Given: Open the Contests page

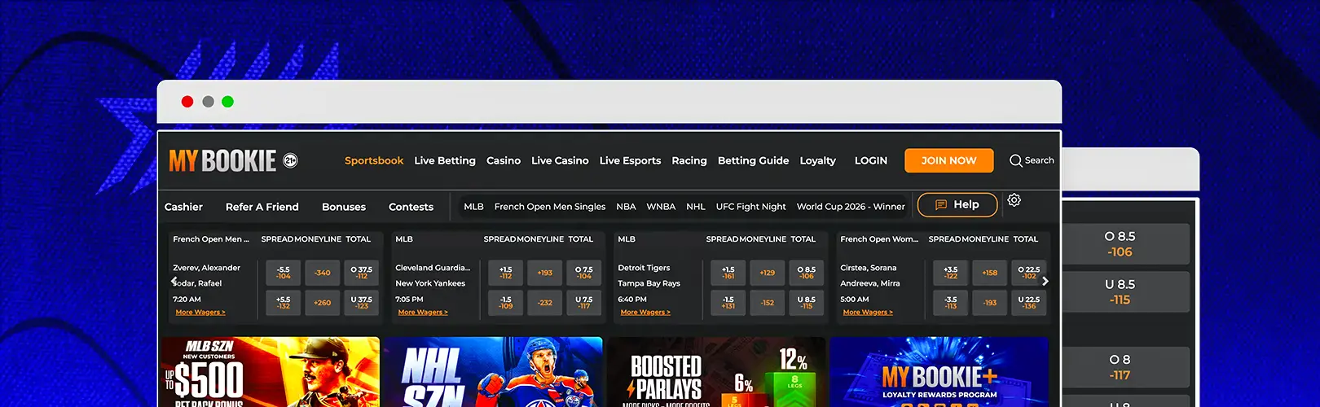Looking at the screenshot, I should [x=411, y=207].
